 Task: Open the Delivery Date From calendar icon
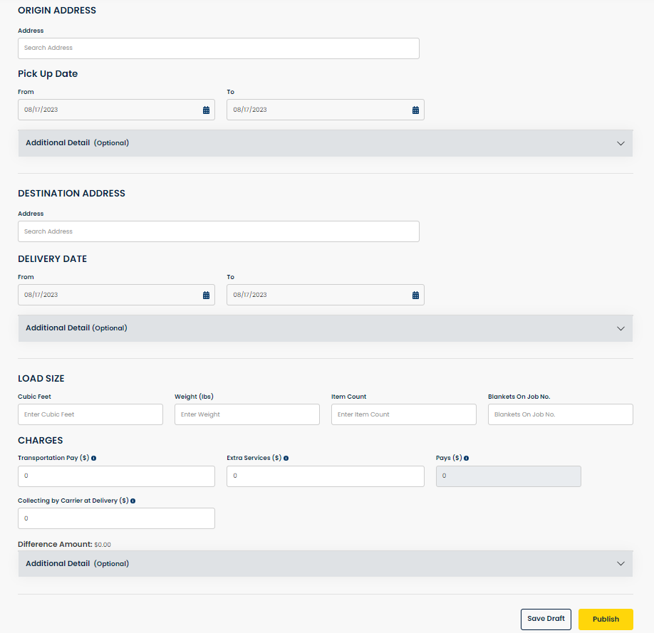(x=207, y=294)
